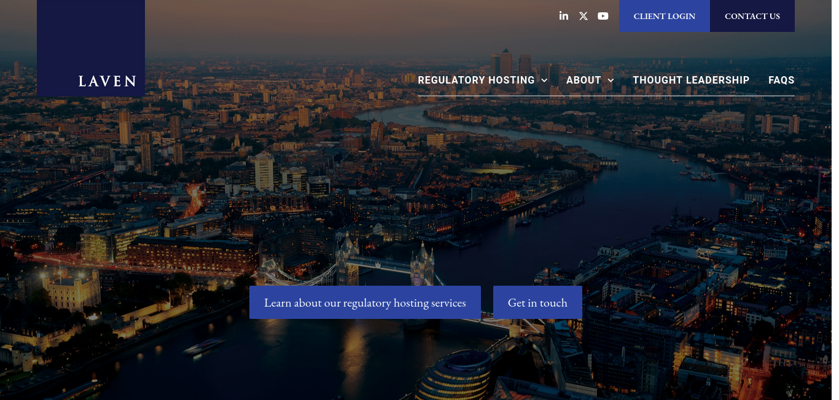Open the About menu item
Screen dimensions: 839x400
pyautogui.click(x=583, y=80)
